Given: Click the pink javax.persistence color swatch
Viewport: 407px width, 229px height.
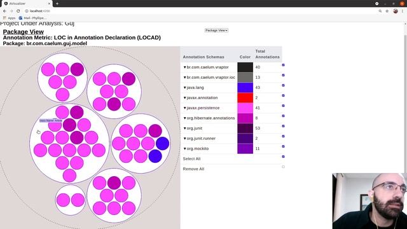Looking at the screenshot, I should pos(245,108).
